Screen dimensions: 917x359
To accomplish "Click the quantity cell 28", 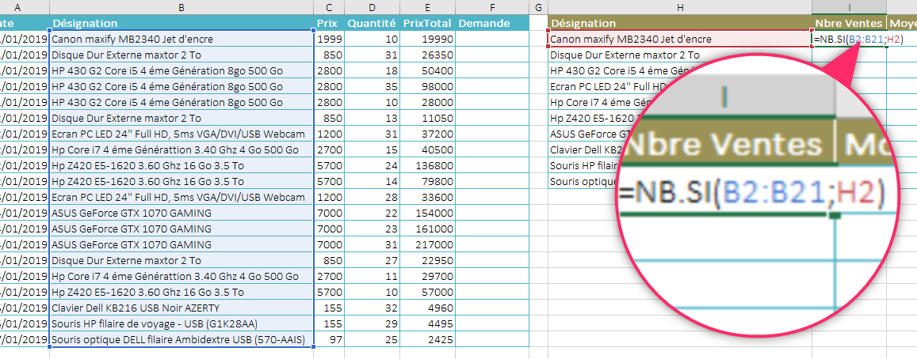I will 372,197.
